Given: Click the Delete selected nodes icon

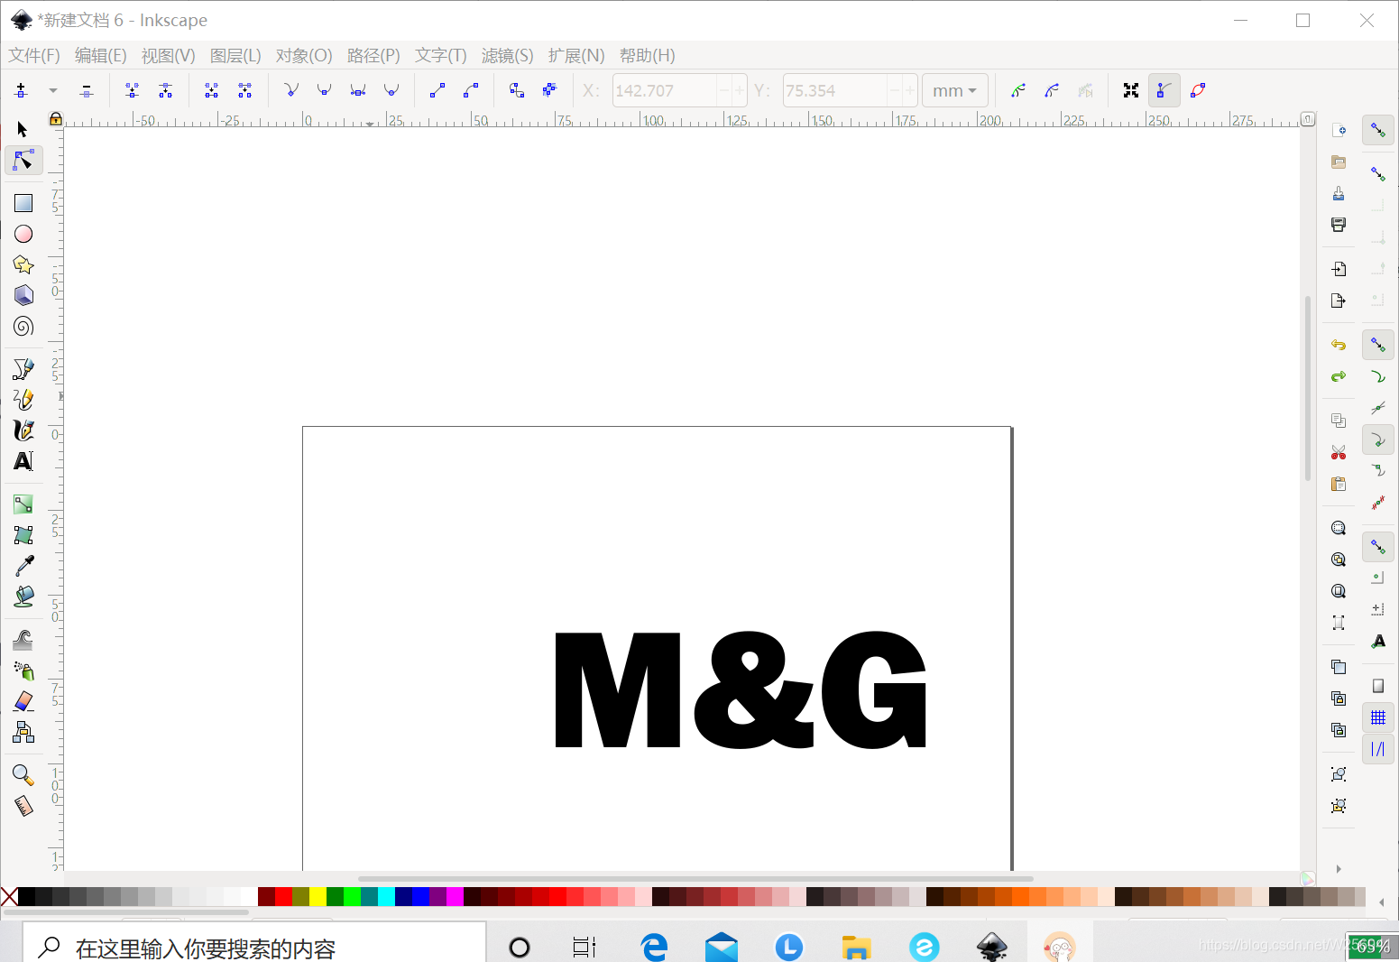Looking at the screenshot, I should pos(87,90).
